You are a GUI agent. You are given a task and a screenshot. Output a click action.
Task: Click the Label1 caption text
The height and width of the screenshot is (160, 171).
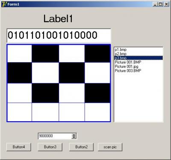click(x=58, y=19)
